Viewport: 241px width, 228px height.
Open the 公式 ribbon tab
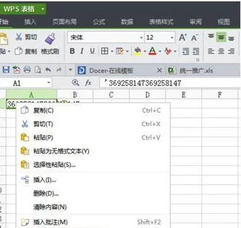click(99, 22)
